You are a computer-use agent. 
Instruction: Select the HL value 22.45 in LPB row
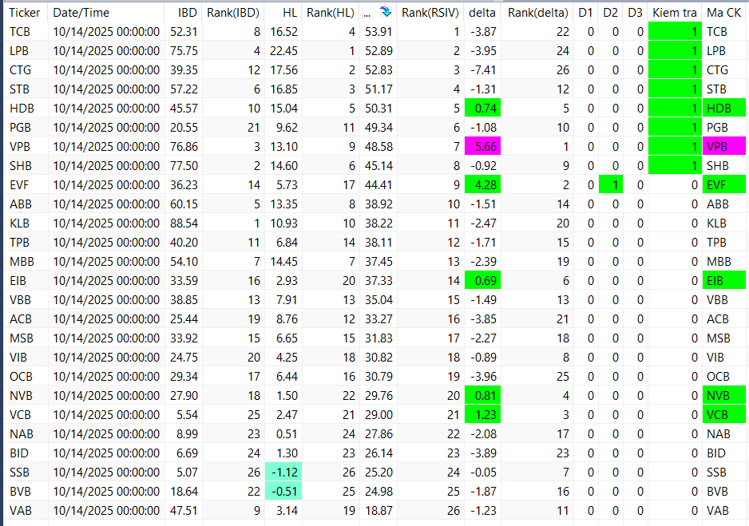(283, 50)
